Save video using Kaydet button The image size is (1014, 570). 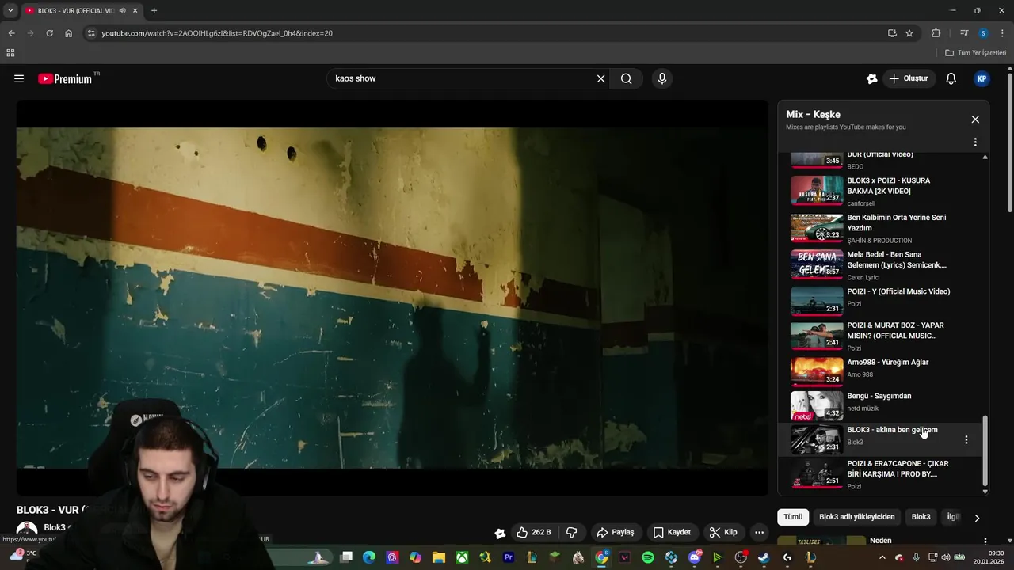[672, 533]
